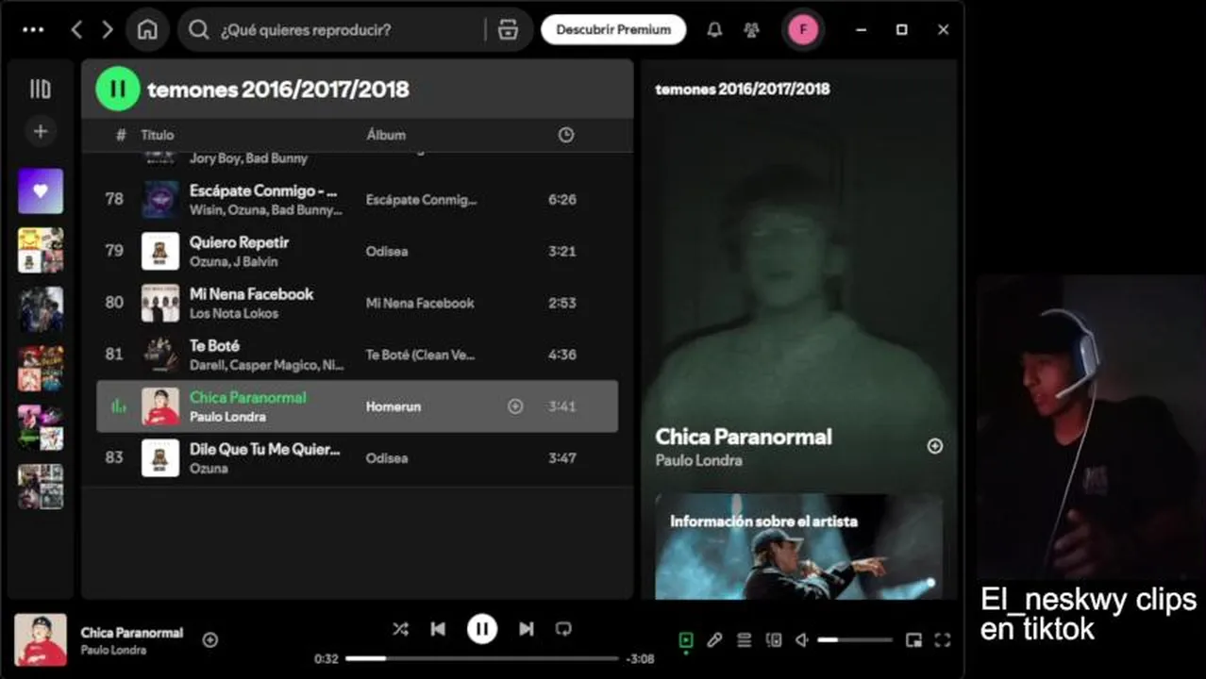
Task: Open the Paulo Londra link in playlist row
Action: 227,417
